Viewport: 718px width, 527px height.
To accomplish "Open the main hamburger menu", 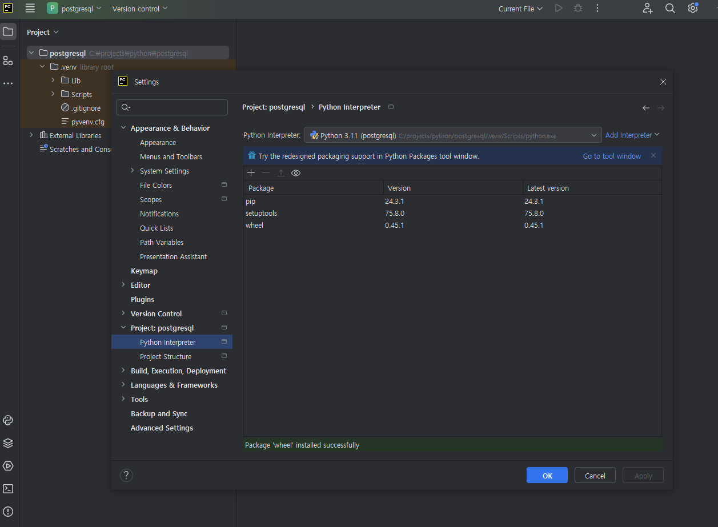I will coord(30,8).
